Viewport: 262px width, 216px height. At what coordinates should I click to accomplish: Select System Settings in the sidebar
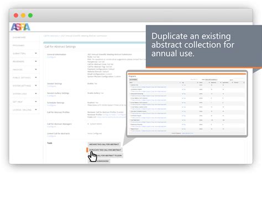point(22,86)
